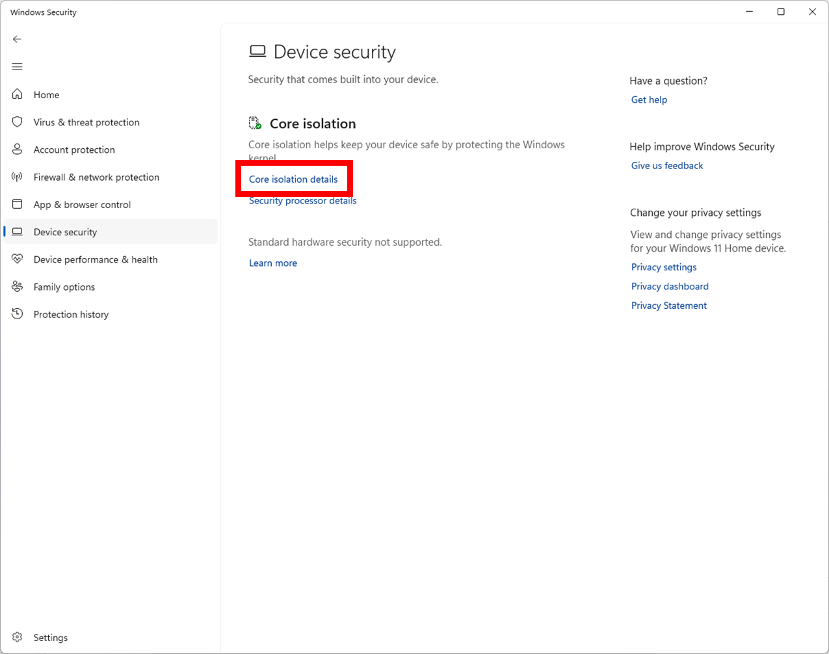Open Virus & threat protection section
This screenshot has height=654, width=829.
pos(111,122)
